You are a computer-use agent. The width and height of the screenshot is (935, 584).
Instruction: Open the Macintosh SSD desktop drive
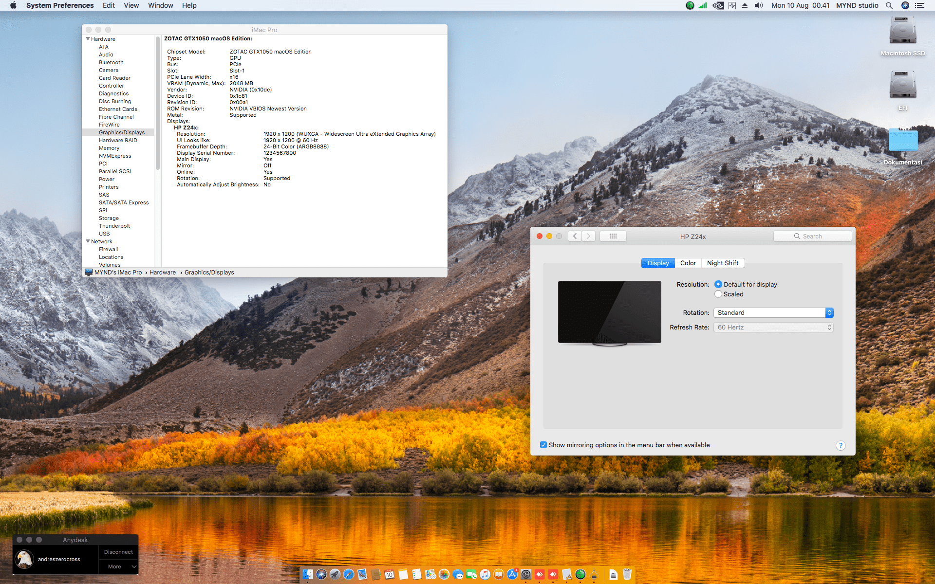click(903, 36)
